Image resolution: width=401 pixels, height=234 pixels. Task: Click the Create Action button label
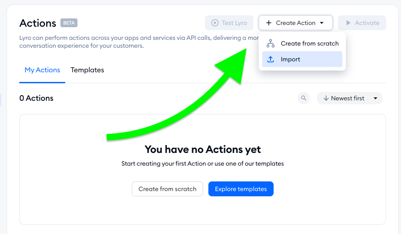(x=295, y=23)
